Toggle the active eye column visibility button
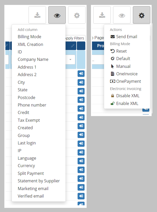Viewport: 157px width, 212px height. point(57,15)
